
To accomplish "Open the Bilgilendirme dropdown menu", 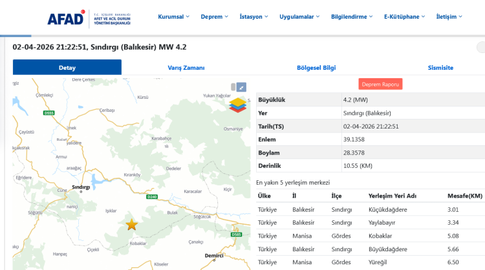I will pyautogui.click(x=353, y=17).
